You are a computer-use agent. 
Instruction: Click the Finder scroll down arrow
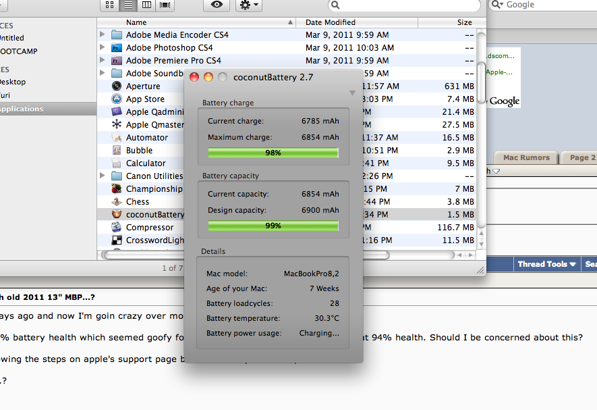coord(481,244)
